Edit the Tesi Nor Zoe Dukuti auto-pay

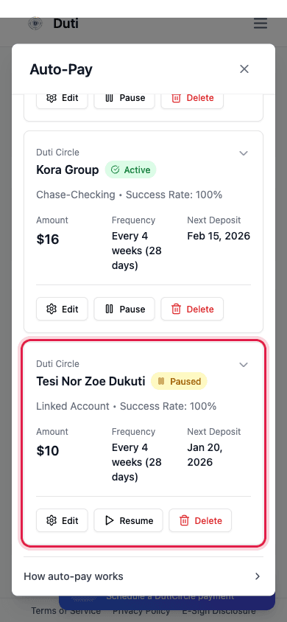point(62,520)
